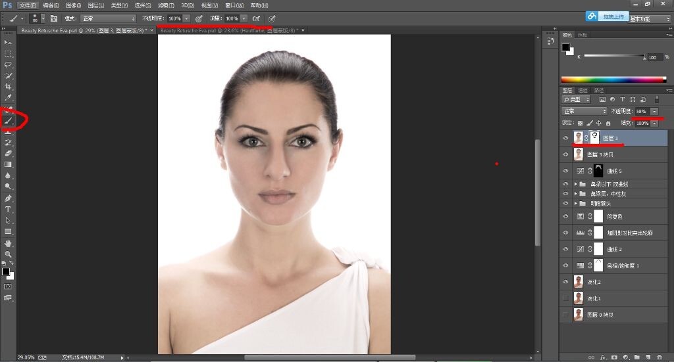Open the layer filter type dropdown

[x=576, y=99]
